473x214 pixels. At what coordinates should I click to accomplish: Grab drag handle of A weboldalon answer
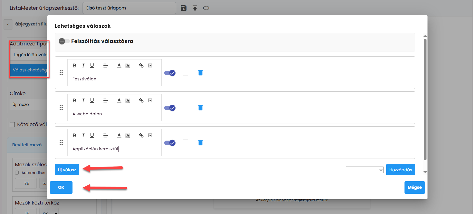coord(61,108)
